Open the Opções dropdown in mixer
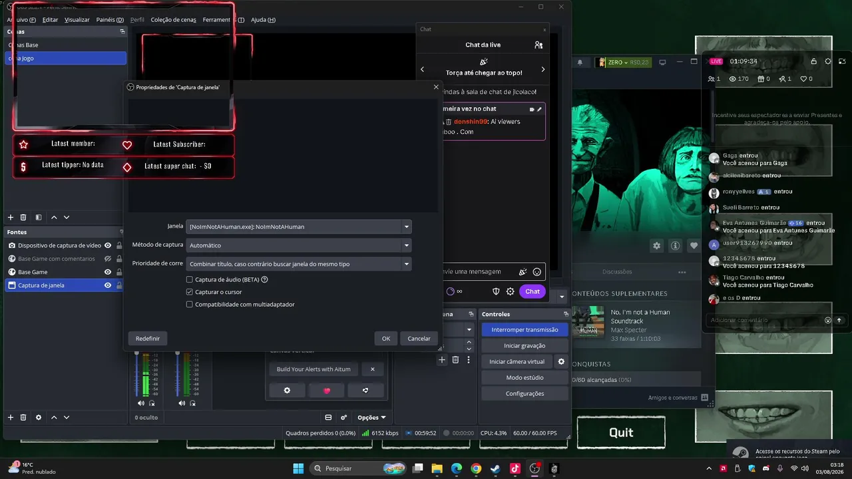 pos(371,418)
